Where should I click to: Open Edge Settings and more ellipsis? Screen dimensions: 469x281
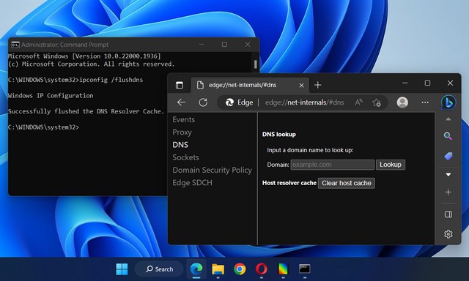[x=425, y=102]
